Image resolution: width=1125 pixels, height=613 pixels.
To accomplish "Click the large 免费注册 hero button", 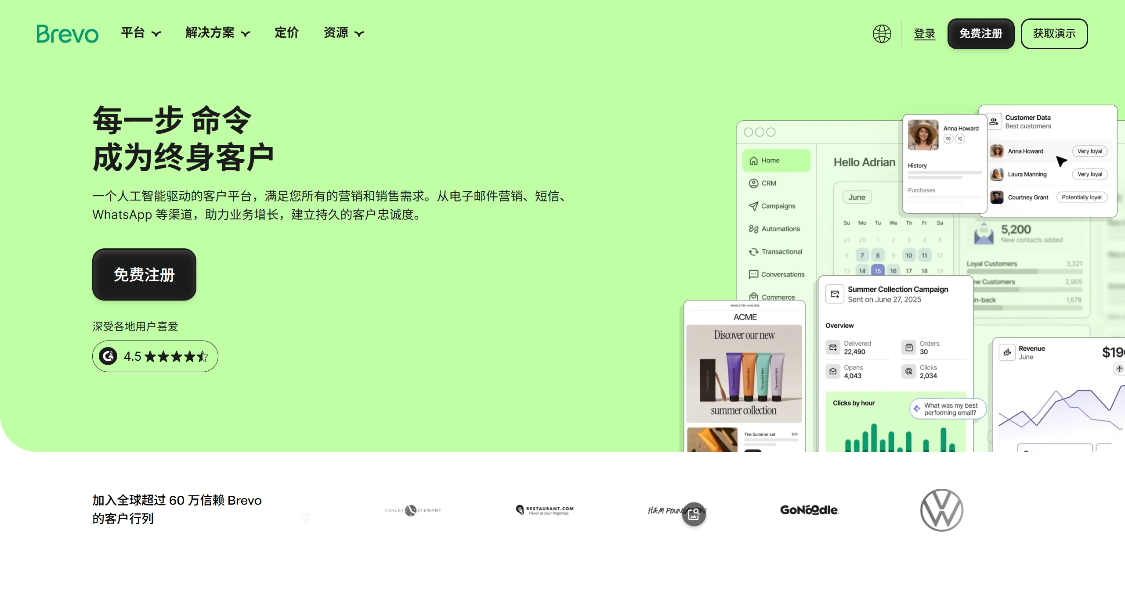I will [x=144, y=275].
